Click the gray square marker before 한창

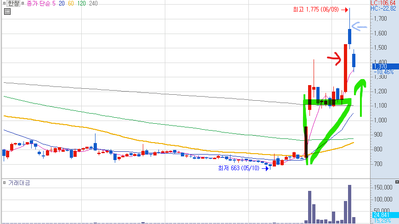tap(4, 3)
